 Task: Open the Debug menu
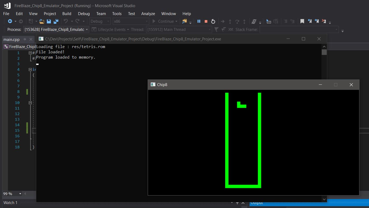(x=84, y=13)
